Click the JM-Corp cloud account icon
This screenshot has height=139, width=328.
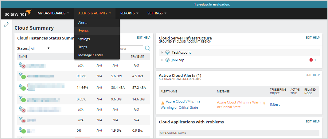pos(167,60)
